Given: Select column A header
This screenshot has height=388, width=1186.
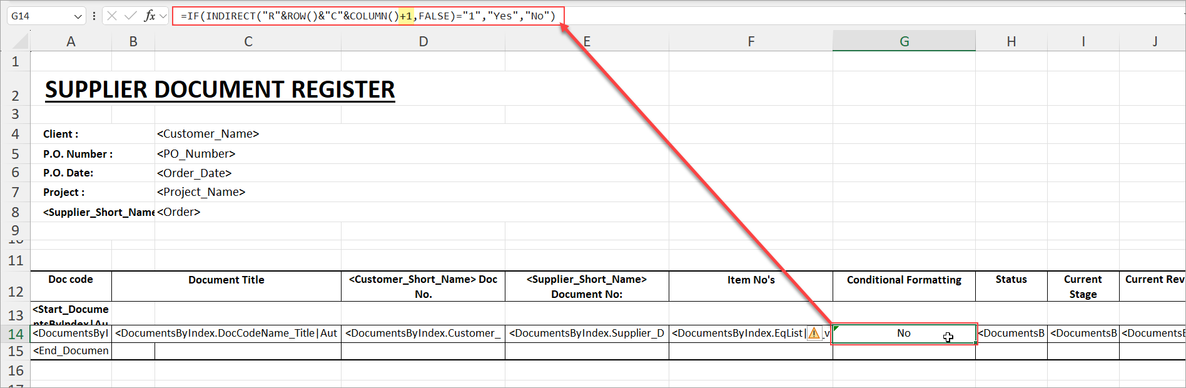Looking at the screenshot, I should pyautogui.click(x=71, y=41).
